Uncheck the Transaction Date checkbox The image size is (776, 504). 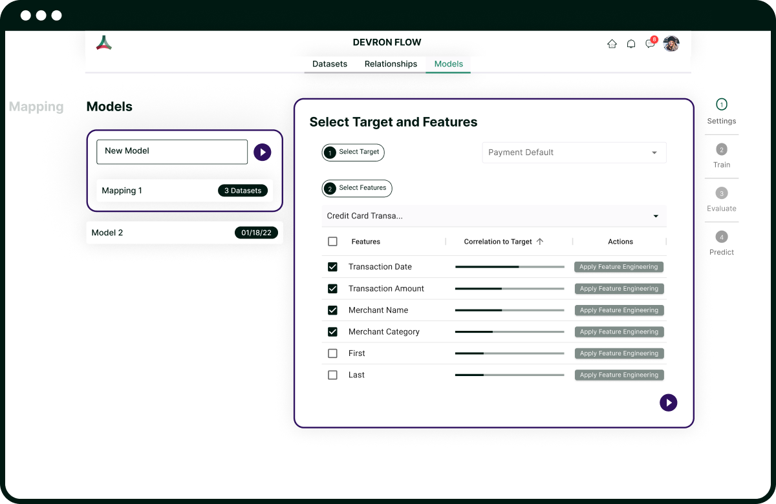point(332,267)
